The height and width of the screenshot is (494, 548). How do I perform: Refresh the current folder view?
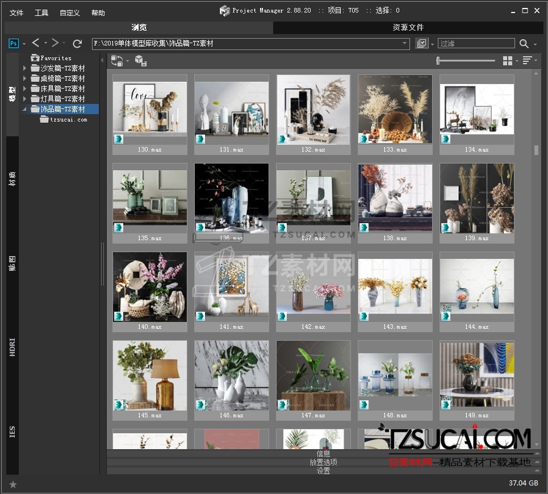pos(78,43)
